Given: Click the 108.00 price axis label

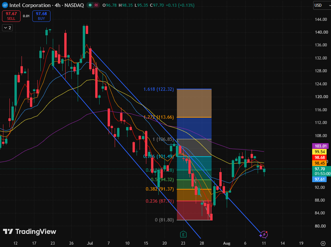Looking at the screenshot, I should (321, 136).
